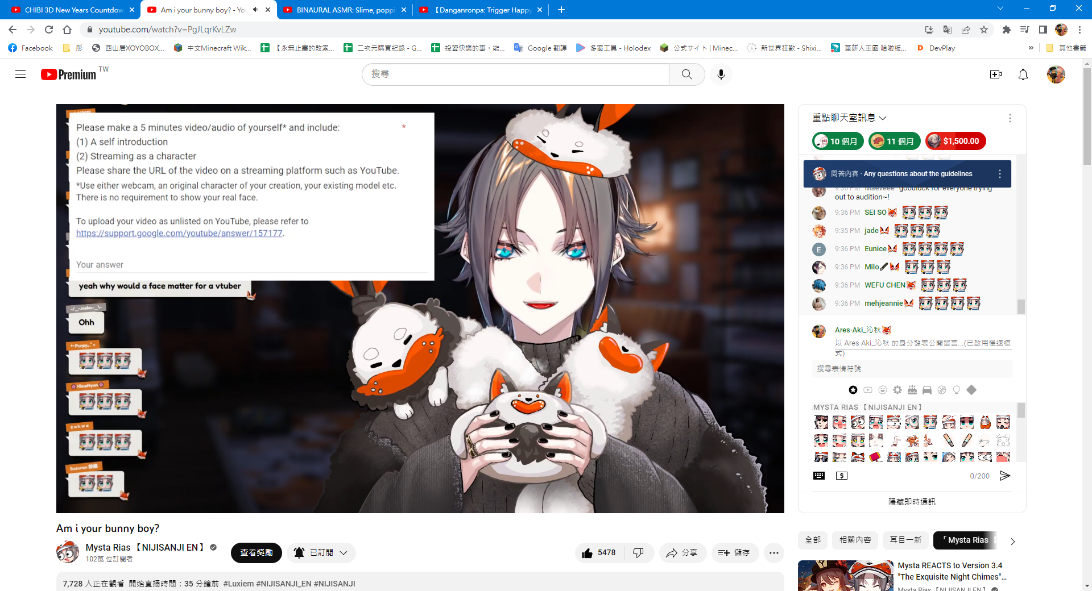Select the food cake emoji category
This screenshot has width=1092, height=591.
click(x=912, y=390)
